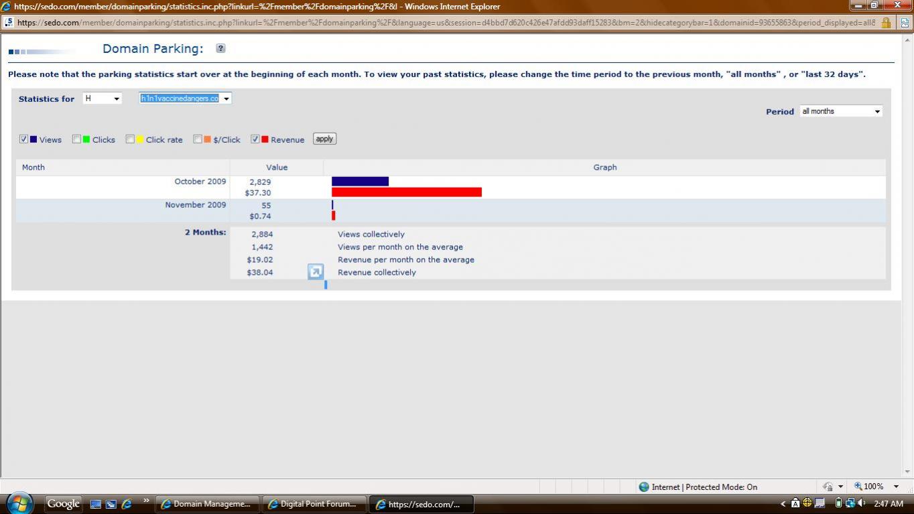Click the Switch Between Windows quick launch icon
Image resolution: width=914 pixels, height=514 pixels.
click(x=111, y=504)
